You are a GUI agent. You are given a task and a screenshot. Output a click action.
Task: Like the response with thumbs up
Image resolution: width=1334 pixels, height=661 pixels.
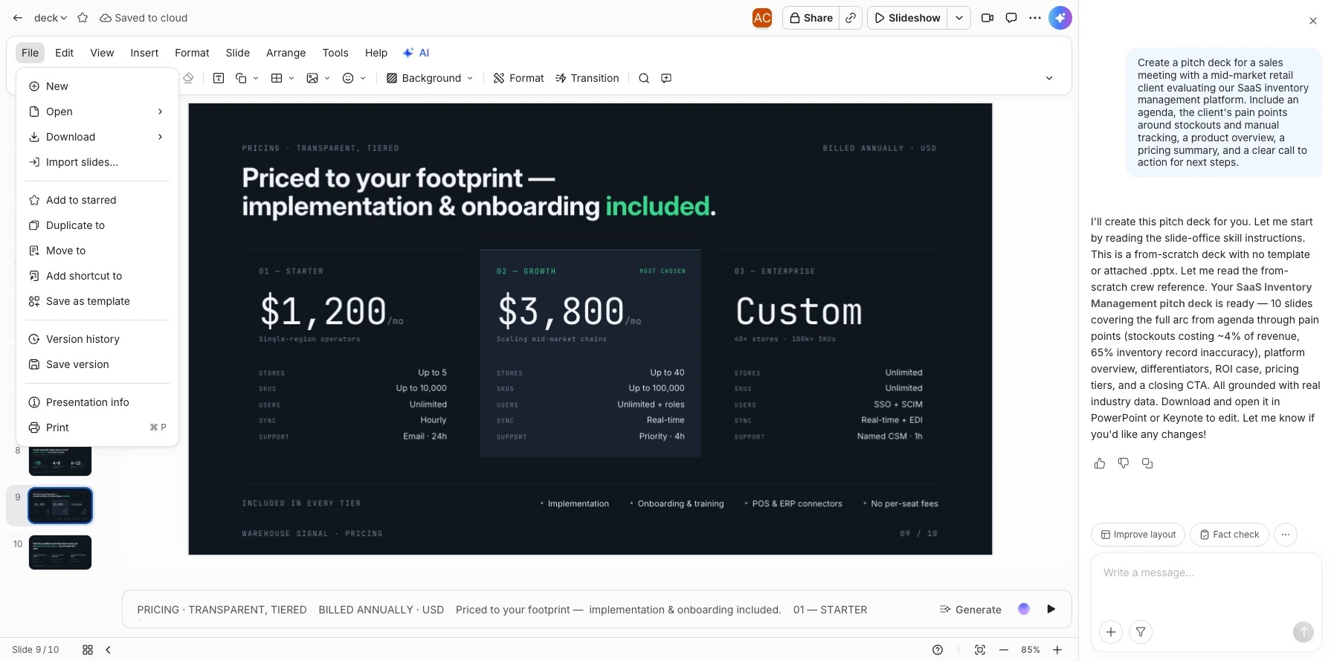point(1100,463)
